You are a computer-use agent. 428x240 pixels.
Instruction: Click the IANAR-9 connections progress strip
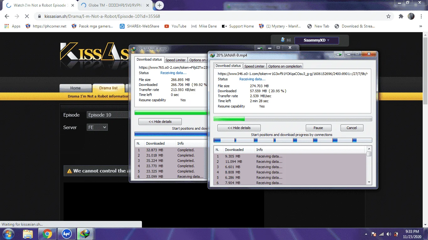293,140
